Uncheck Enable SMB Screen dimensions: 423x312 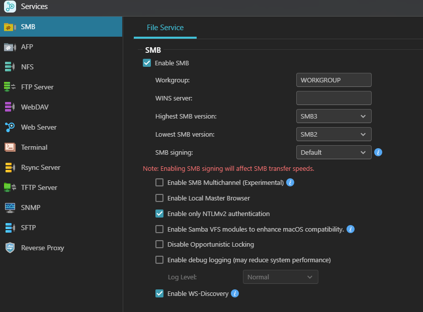point(147,63)
